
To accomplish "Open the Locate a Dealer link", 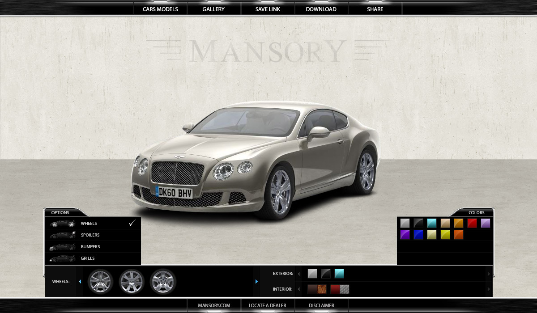I will tap(268, 306).
